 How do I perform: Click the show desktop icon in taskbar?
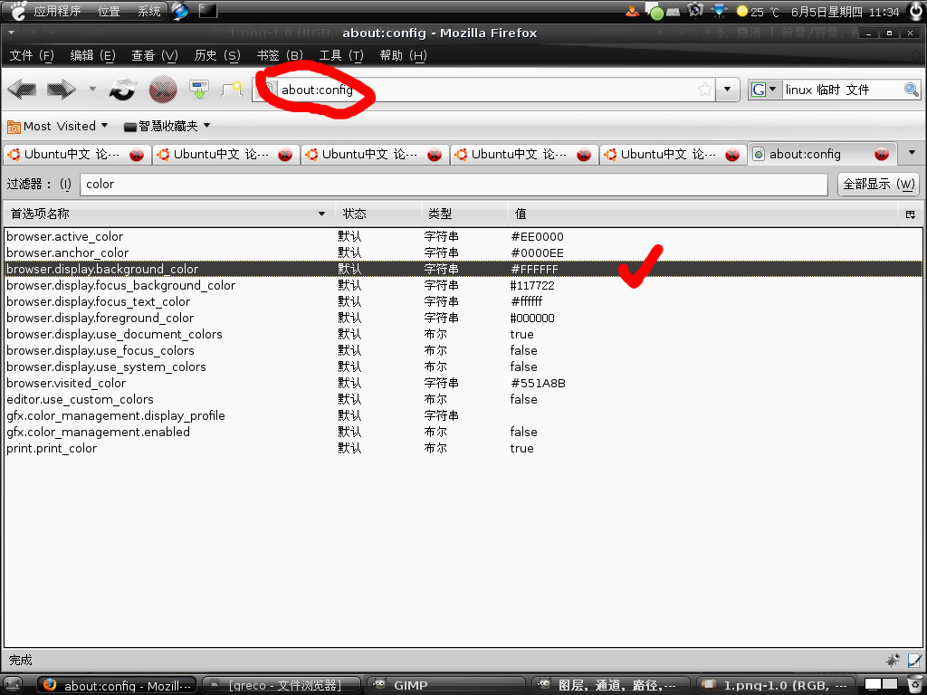click(x=12, y=686)
